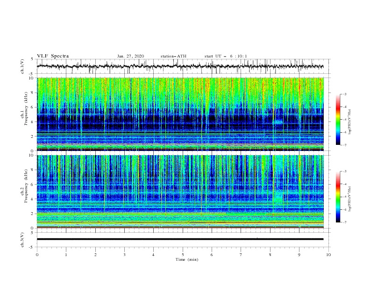Click the "5" tick on ch.1(V) axis
This screenshot has height=286, width=370.
coord(33,59)
